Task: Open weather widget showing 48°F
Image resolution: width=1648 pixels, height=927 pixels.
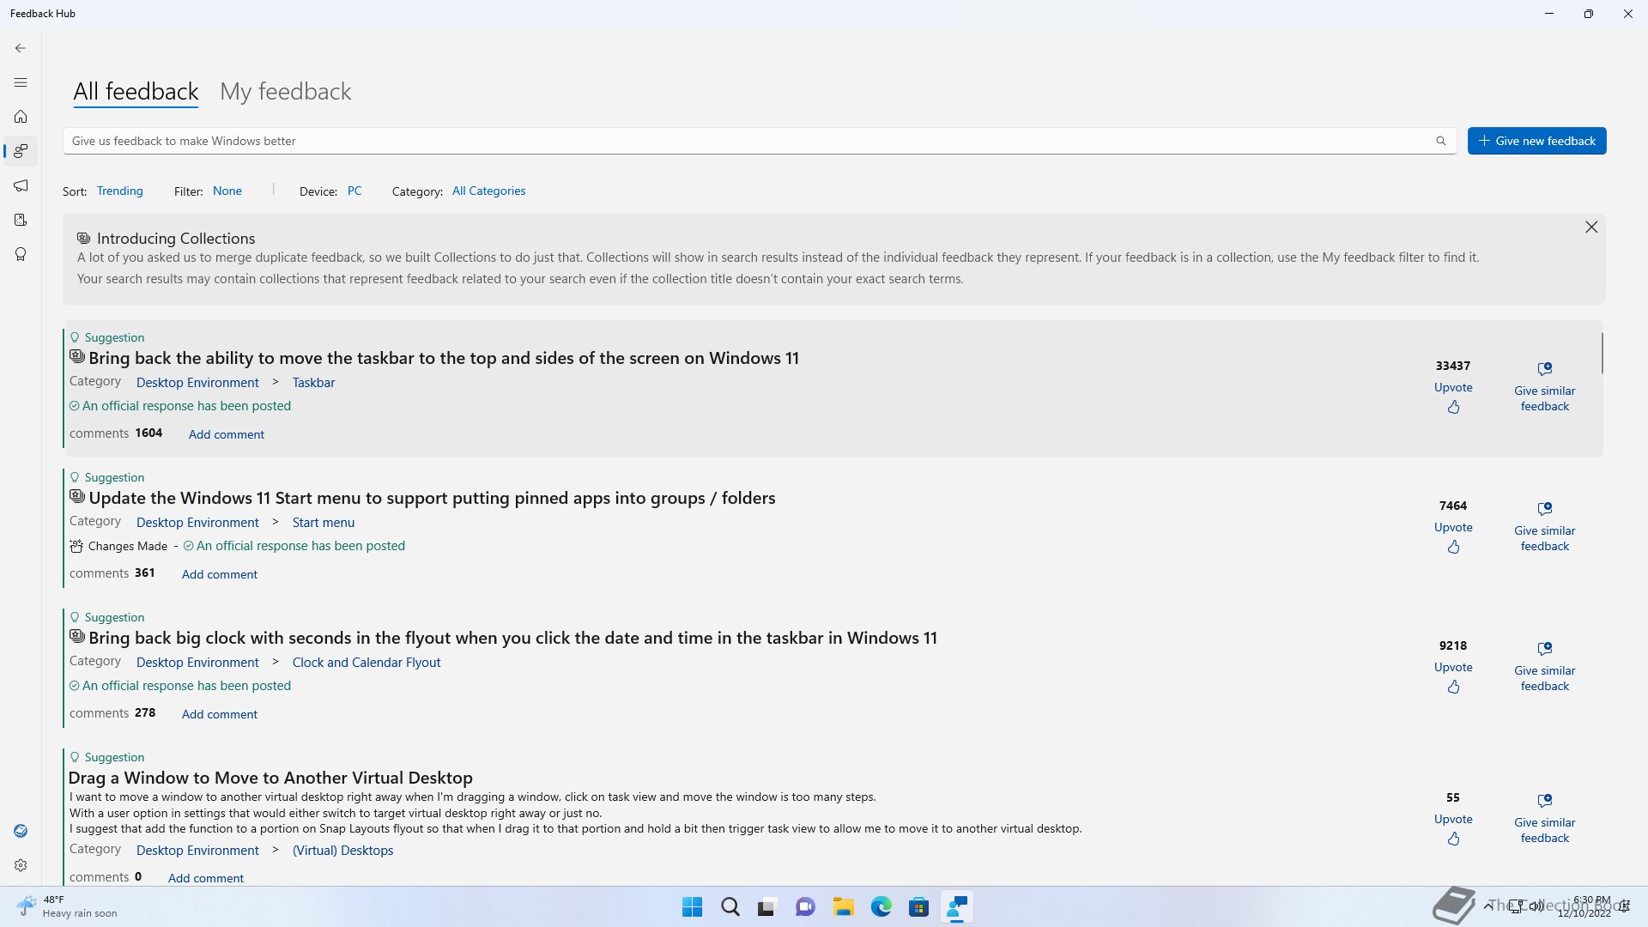Action: [x=67, y=906]
